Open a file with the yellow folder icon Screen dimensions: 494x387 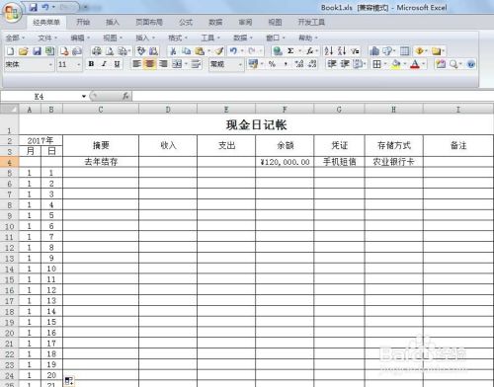pos(23,51)
